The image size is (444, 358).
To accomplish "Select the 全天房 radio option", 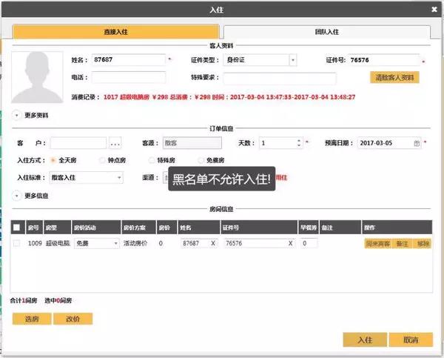I will click(53, 160).
